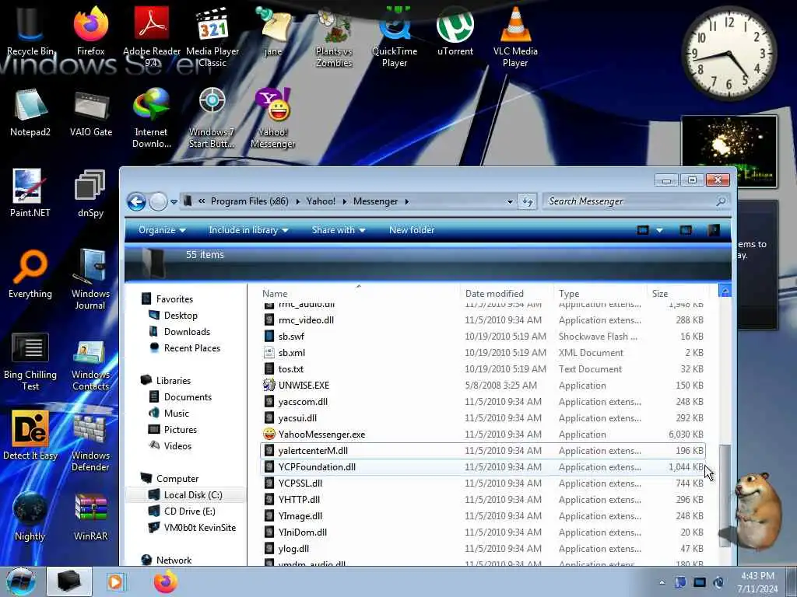Launch Firefox from the desktop icon
The height and width of the screenshot is (597, 797).
click(90, 31)
